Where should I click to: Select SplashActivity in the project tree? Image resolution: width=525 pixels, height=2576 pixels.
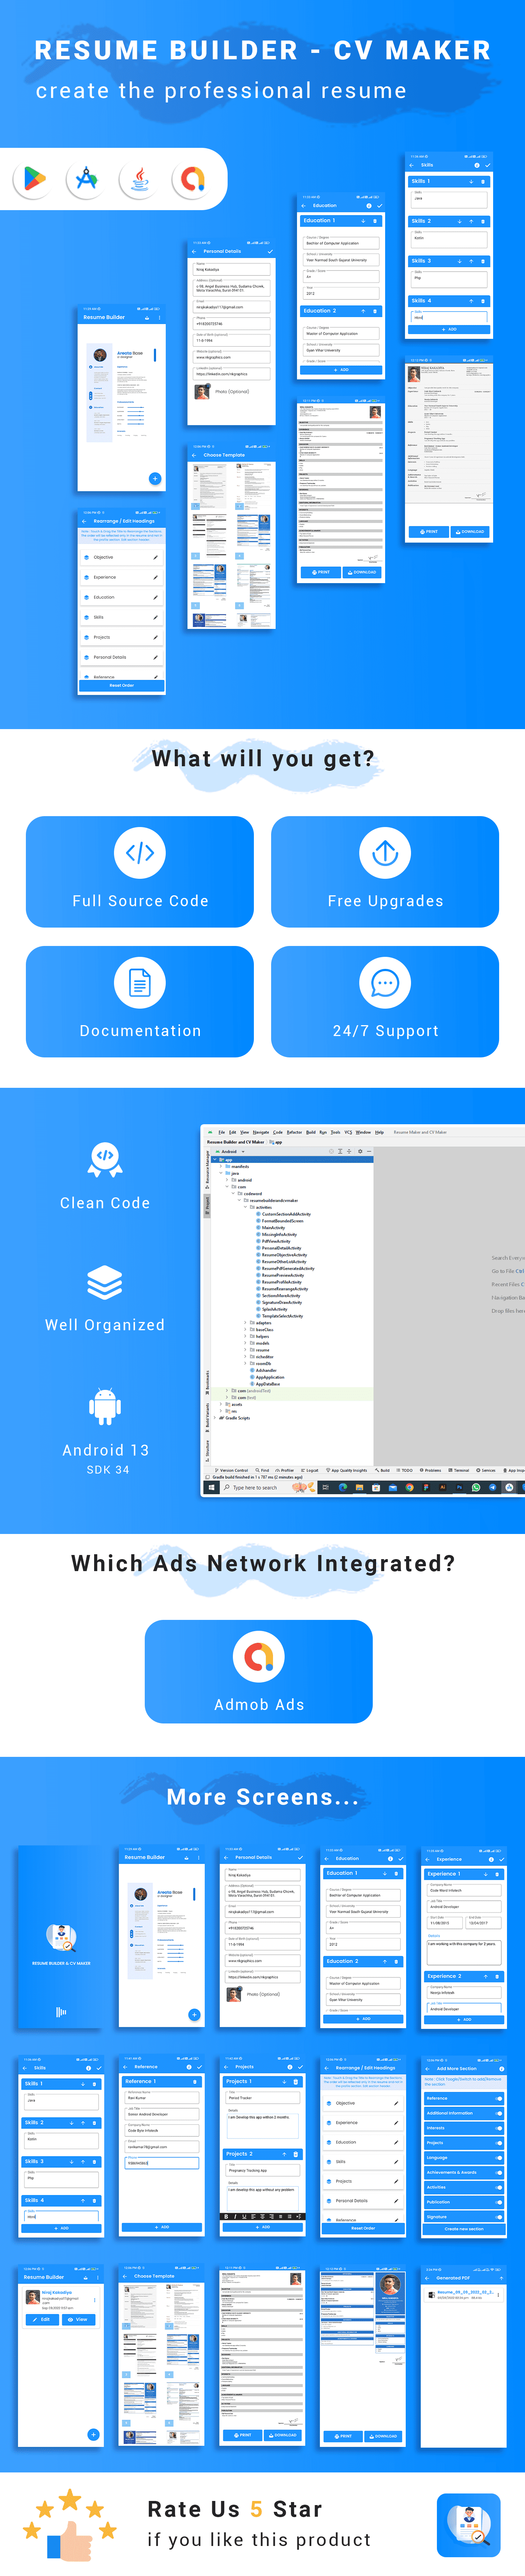pyautogui.click(x=275, y=1309)
